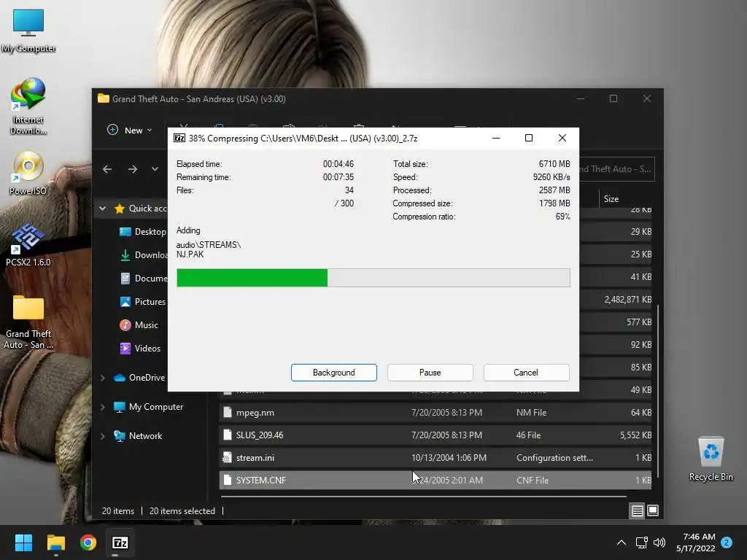Open Internet Download Manager desktop shortcut
This screenshot has height=560, width=747.
(28, 106)
